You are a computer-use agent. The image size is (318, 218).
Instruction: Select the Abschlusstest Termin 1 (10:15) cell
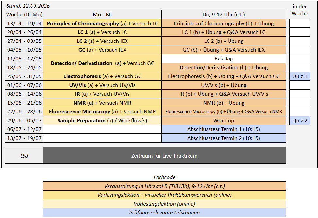[x=224, y=129]
